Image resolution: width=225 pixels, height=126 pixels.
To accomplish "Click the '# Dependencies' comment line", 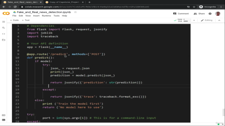I will (x=41, y=26).
